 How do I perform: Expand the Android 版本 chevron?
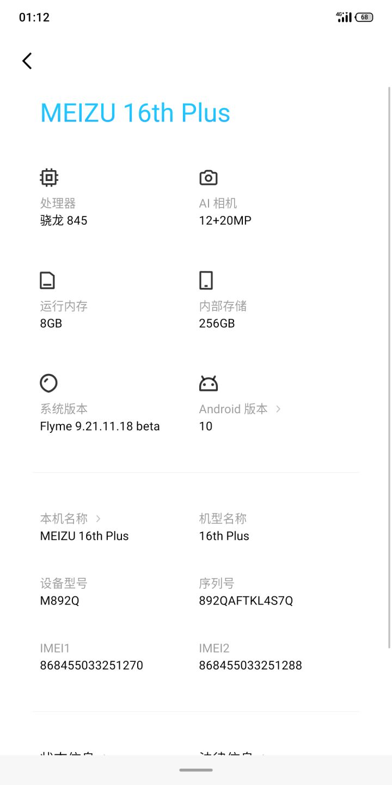tap(278, 409)
